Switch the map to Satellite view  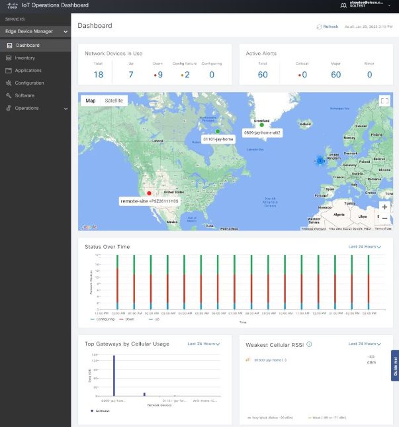pos(114,101)
